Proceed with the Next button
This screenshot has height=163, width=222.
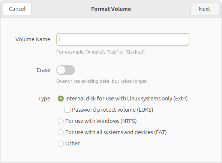tap(204, 9)
